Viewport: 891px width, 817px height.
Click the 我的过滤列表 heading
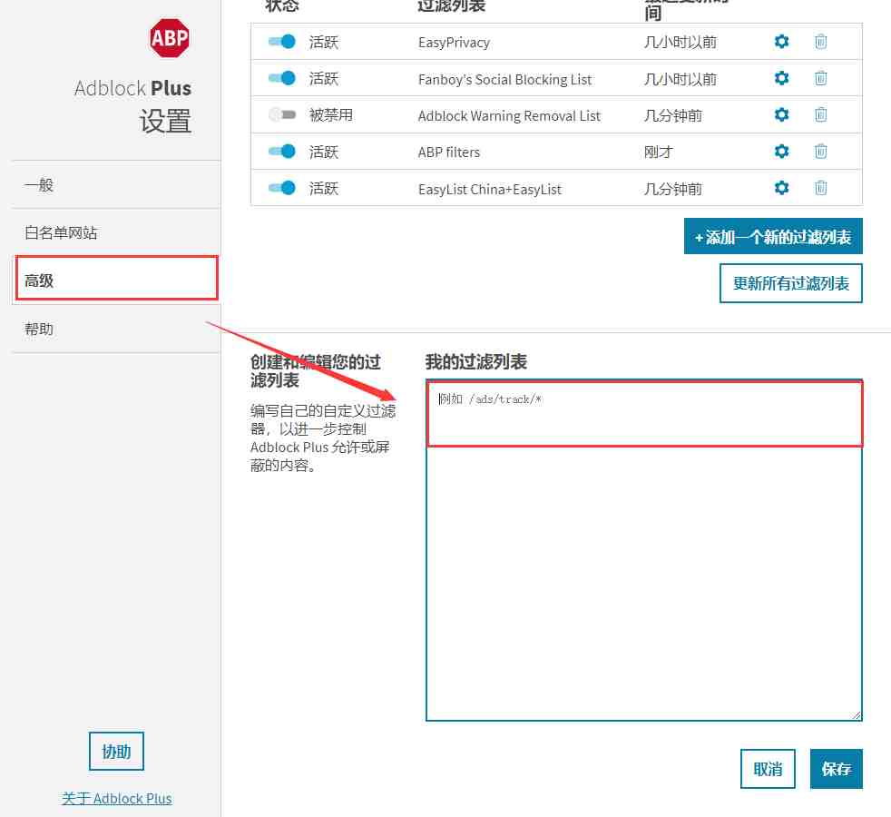click(x=475, y=361)
